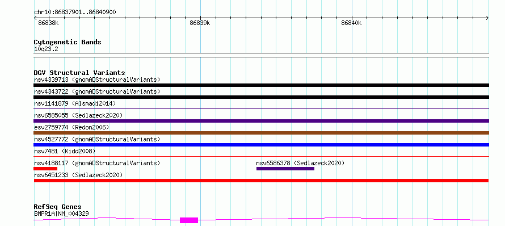The height and width of the screenshot is (226, 505).
Task: Click the nsv4339713 gnomAD variant label
Action: 97,79
